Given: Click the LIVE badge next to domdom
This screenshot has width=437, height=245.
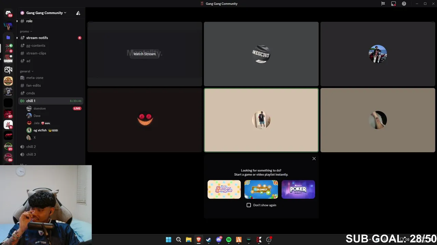Looking at the screenshot, I should point(77,109).
